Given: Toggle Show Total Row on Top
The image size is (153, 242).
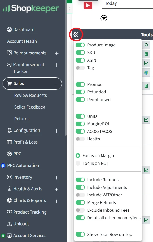Looking at the screenshot, I should (x=80, y=234).
